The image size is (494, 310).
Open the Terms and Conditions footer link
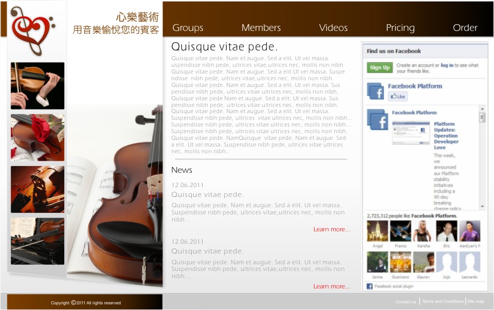coord(443,301)
